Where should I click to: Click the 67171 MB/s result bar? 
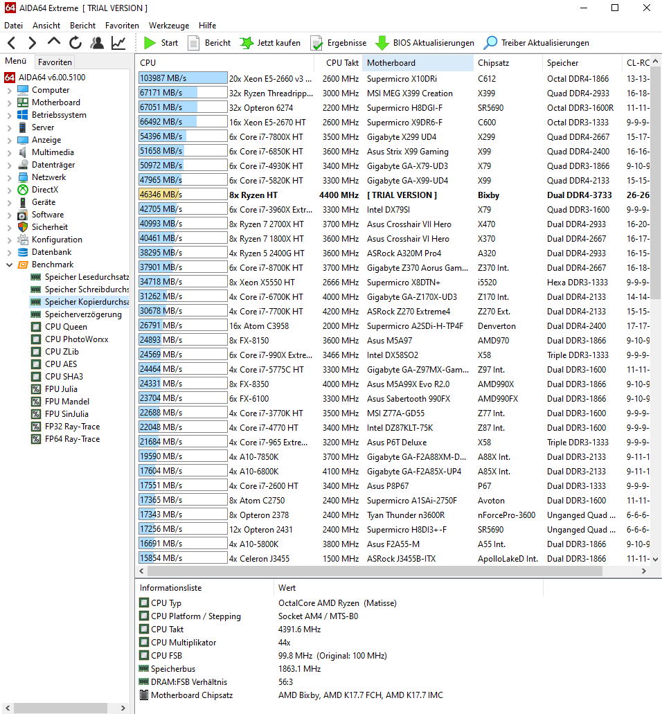(x=183, y=93)
